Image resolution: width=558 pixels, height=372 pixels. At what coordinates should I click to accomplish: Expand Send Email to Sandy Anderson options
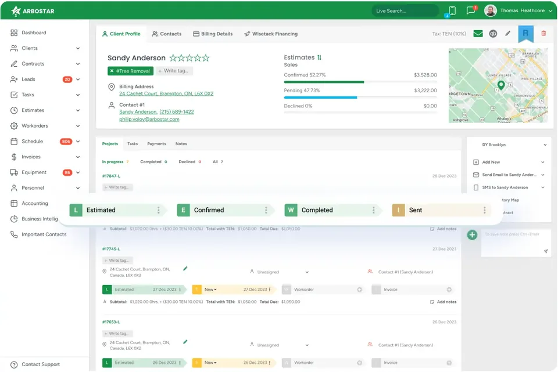click(543, 175)
